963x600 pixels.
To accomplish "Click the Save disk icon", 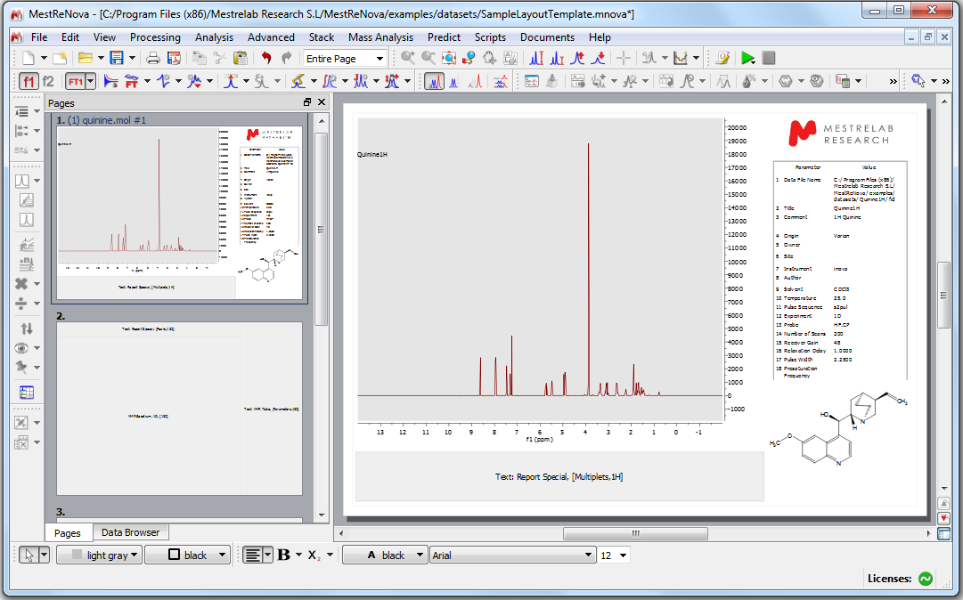I will pyautogui.click(x=117, y=59).
